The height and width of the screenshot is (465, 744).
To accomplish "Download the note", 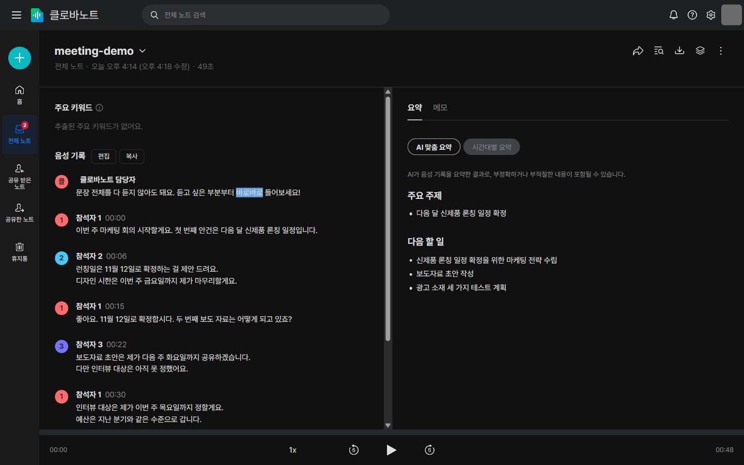I will 679,51.
